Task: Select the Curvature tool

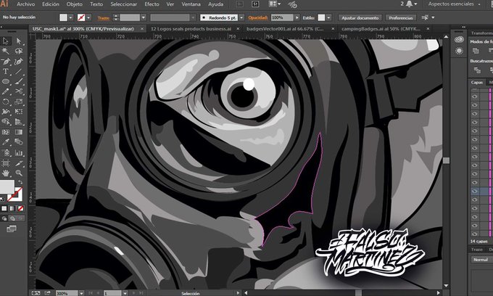Action: [x=19, y=61]
